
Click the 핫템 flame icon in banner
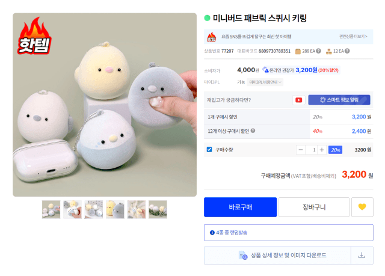[212, 37]
